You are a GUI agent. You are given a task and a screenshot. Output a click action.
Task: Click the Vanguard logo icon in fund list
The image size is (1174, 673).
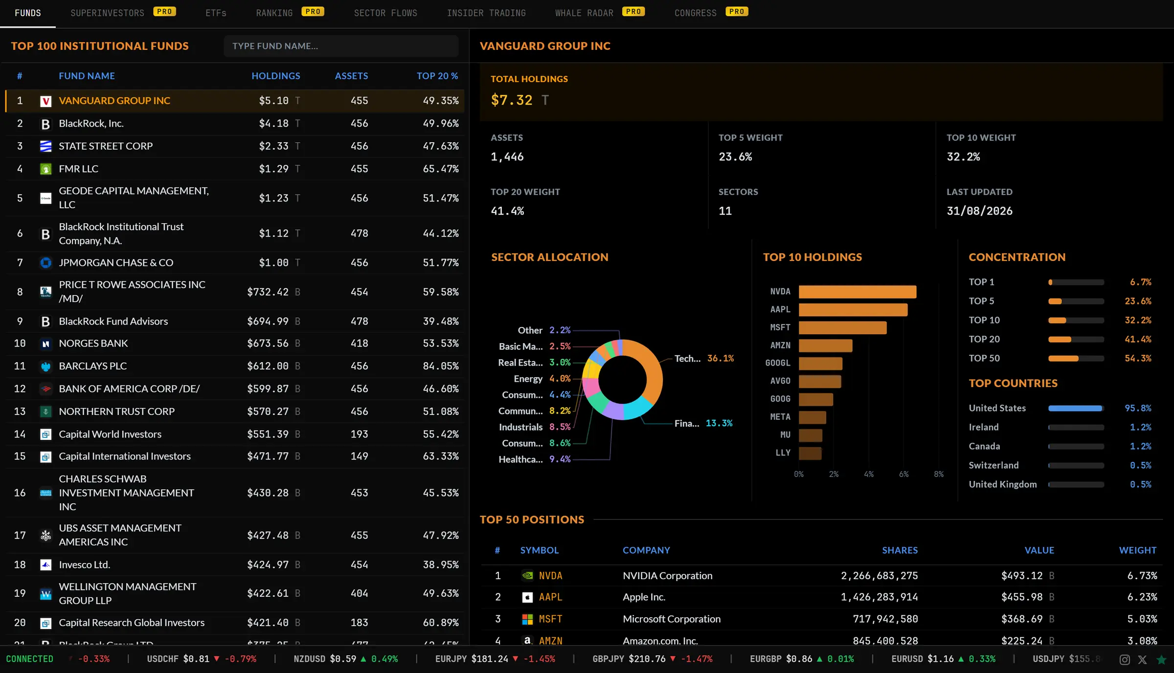pos(45,101)
